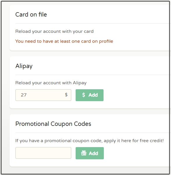
Task: Click the gift icon on coupon Add button
Action: (x=84, y=153)
